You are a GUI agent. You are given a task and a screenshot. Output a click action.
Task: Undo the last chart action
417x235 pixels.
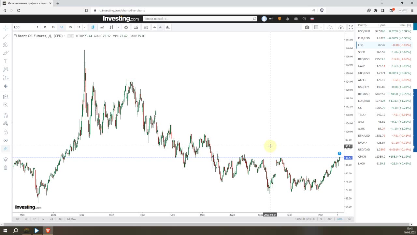[154, 27]
